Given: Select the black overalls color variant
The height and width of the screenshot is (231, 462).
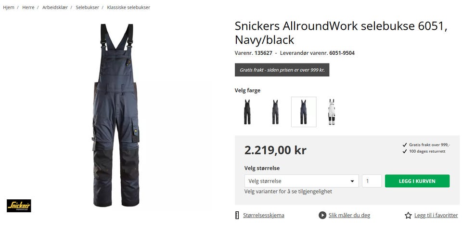Looking at the screenshot, I should click(x=247, y=112).
